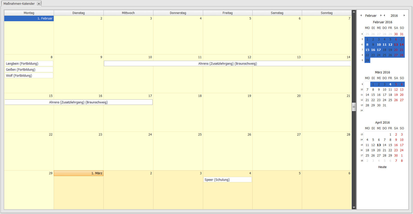The width and height of the screenshot is (413, 214).
Task: Pick 29 in the Februar 2016 mini calendar
Action: pyautogui.click(x=367, y=60)
